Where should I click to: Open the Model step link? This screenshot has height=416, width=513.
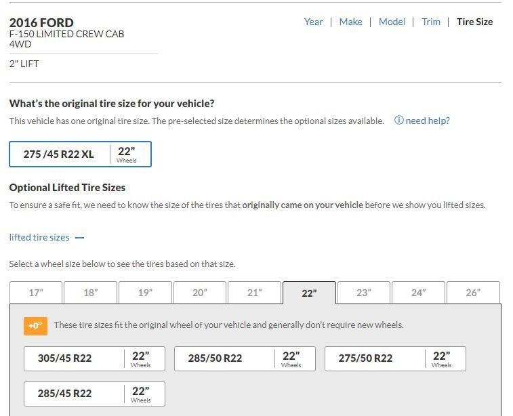[392, 22]
